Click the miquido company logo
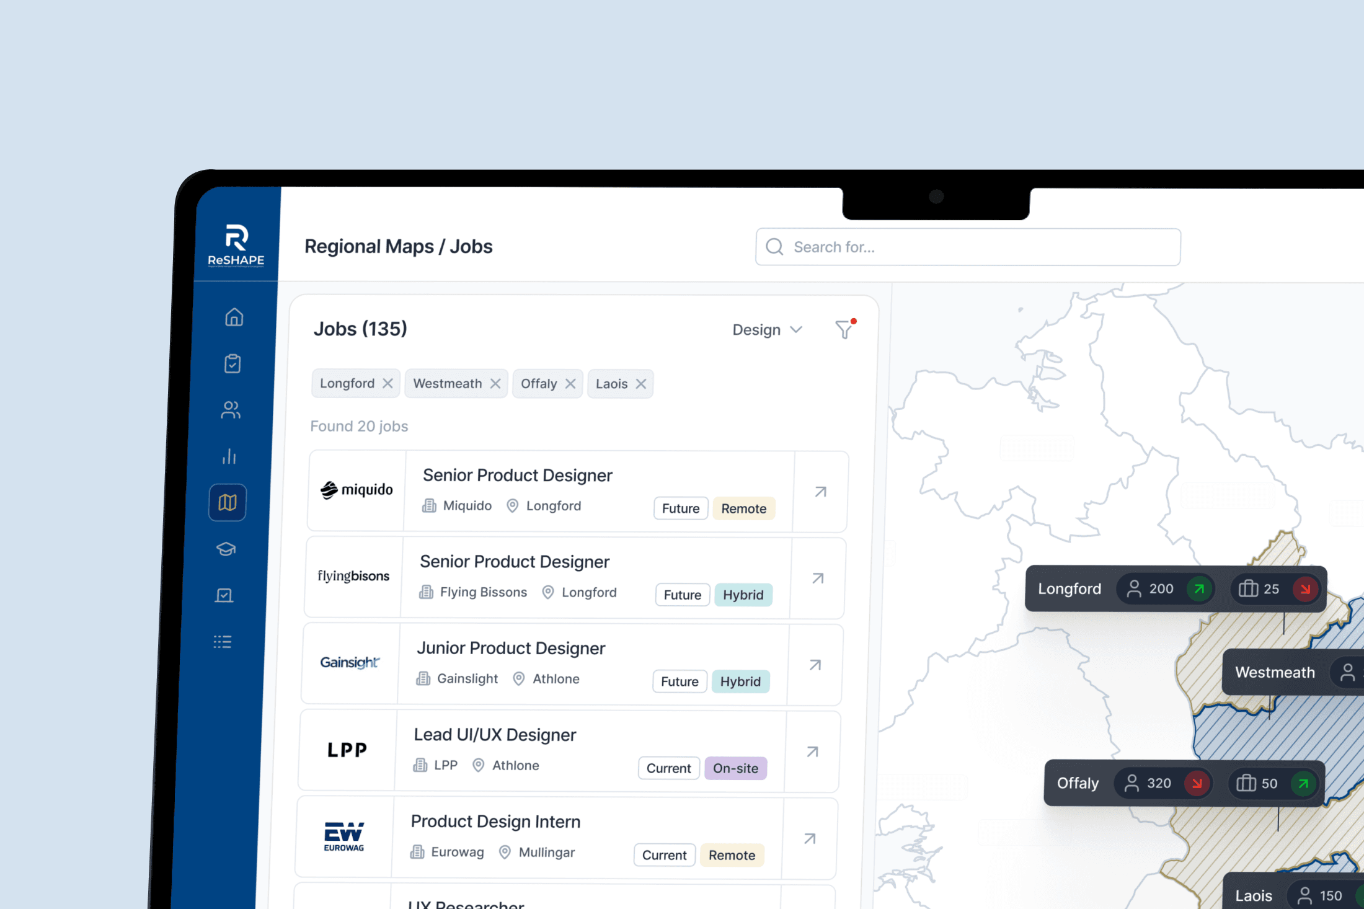Viewport: 1364px width, 909px height. (x=356, y=490)
